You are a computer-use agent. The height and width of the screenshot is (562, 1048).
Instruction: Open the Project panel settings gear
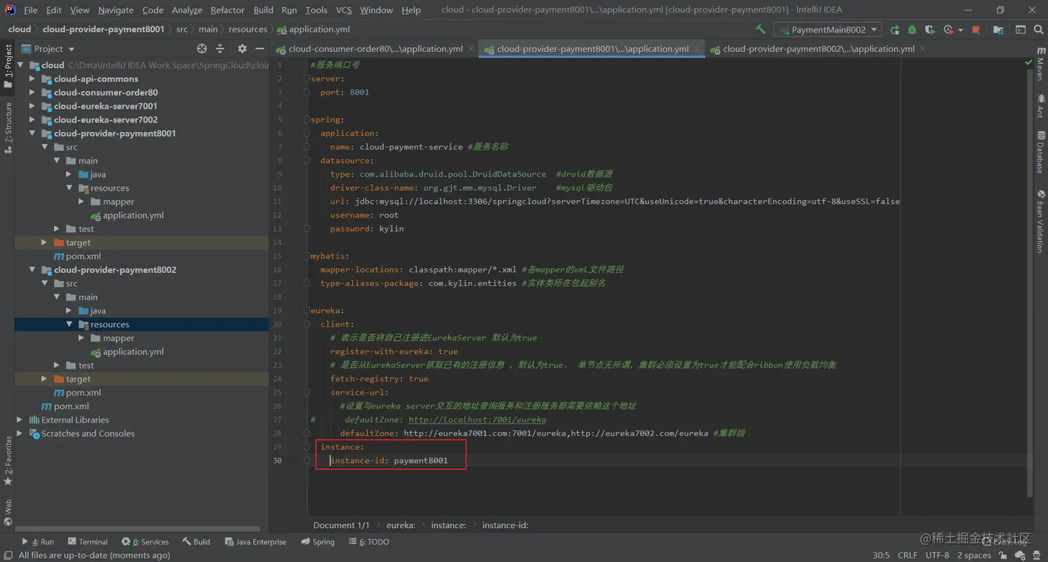point(242,49)
